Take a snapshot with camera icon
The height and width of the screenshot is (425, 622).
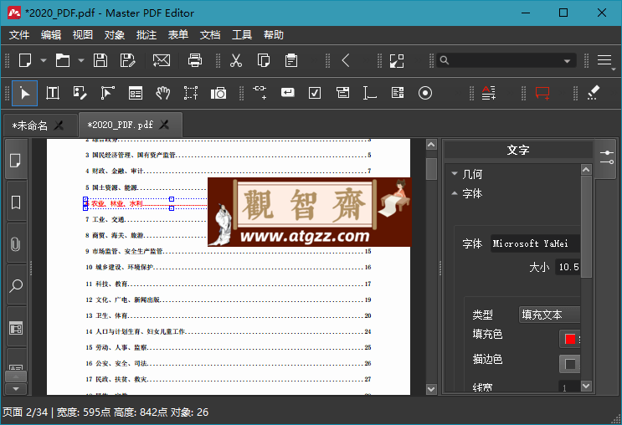click(x=218, y=93)
